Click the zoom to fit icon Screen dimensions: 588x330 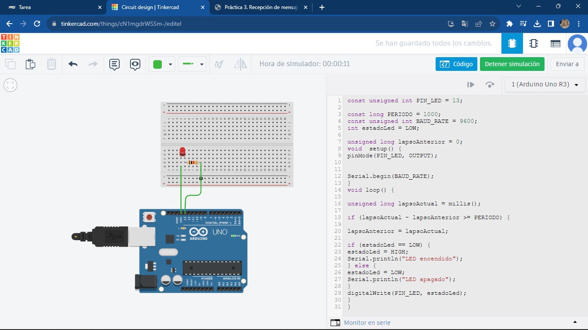tap(10, 85)
